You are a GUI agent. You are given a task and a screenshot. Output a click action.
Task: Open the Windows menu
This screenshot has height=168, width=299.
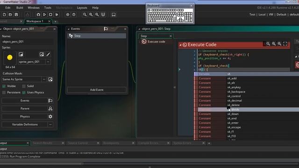click(34, 8)
